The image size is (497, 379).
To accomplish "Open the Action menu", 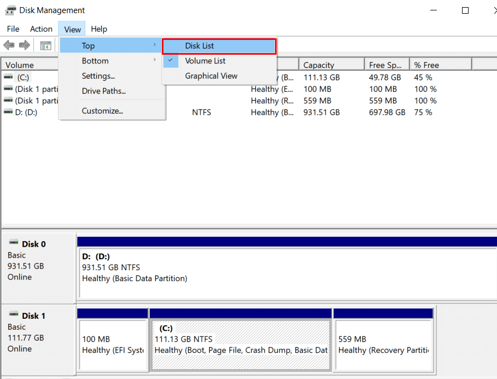I will 42,29.
